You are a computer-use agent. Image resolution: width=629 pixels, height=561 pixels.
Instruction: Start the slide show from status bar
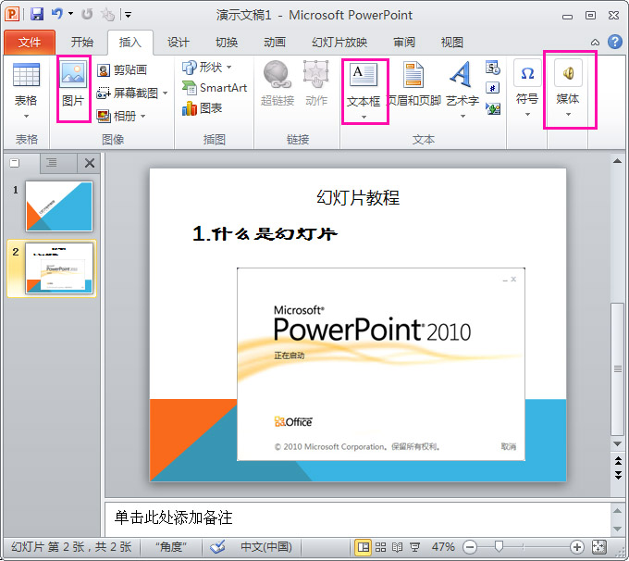pyautogui.click(x=414, y=547)
